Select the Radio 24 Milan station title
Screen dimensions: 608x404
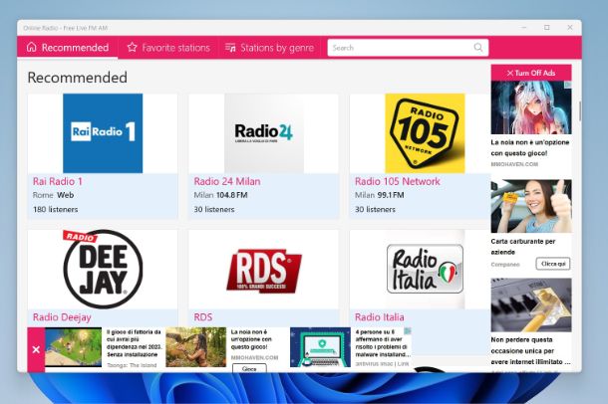(227, 181)
